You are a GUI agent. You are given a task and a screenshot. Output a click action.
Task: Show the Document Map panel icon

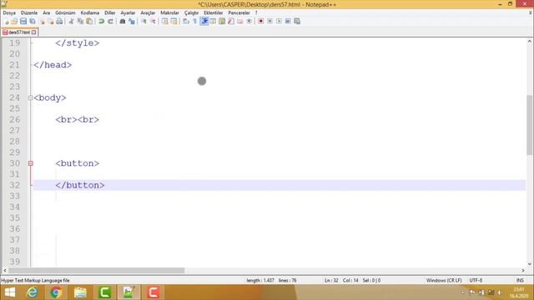point(222,22)
